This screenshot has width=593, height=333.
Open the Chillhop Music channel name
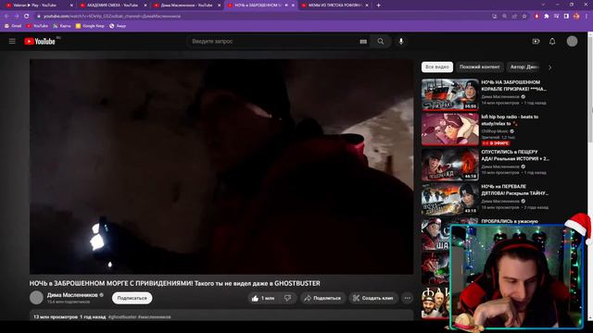(x=495, y=131)
